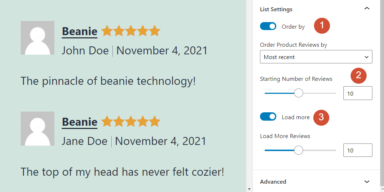Focus the Starting Number of Reviews number field
The width and height of the screenshot is (384, 192).
pyautogui.click(x=358, y=93)
